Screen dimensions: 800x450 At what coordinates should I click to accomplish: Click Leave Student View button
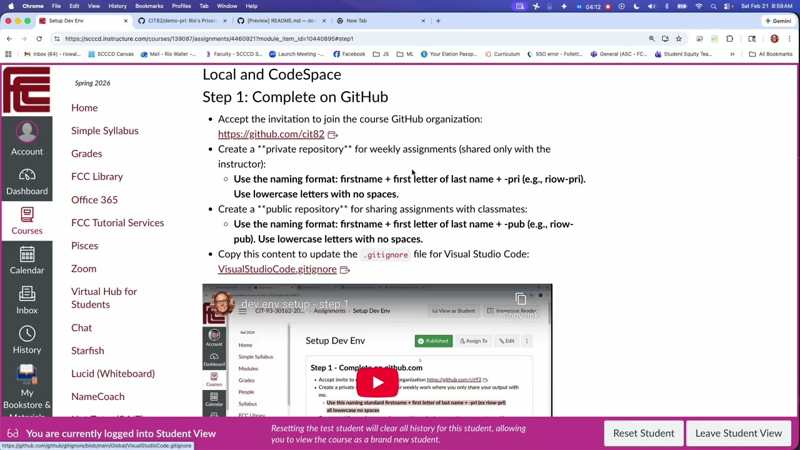tap(739, 433)
